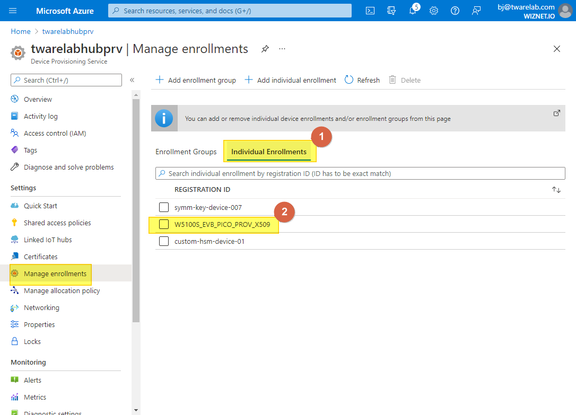Click Add enrollment group button
Image resolution: width=576 pixels, height=415 pixels.
tap(196, 80)
